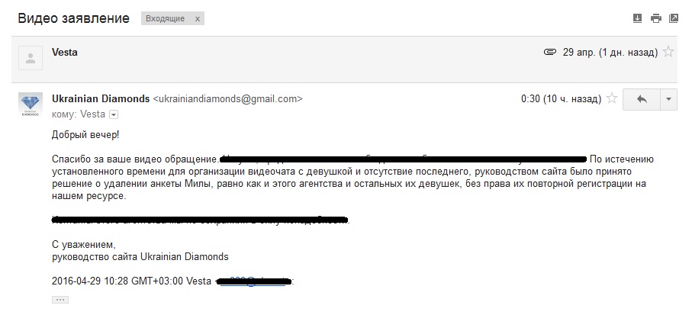This screenshot has width=692, height=315.
Task: Click the date 29 апр. (1 дн. назад)
Action: (610, 53)
